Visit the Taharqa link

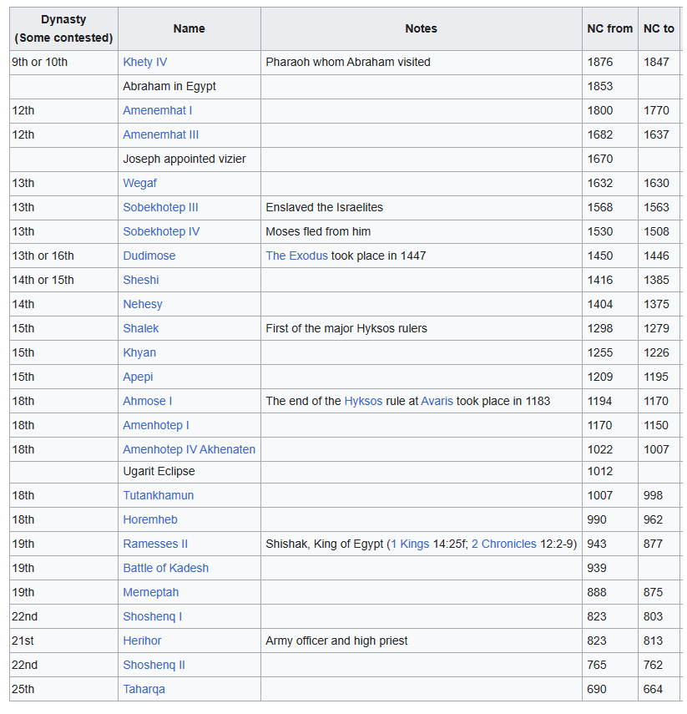coord(144,689)
